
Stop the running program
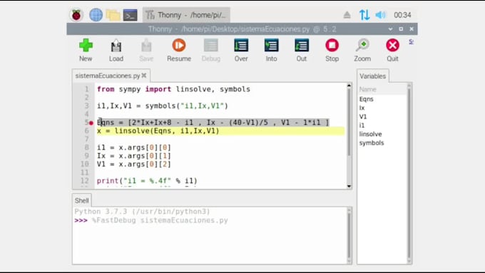332,46
